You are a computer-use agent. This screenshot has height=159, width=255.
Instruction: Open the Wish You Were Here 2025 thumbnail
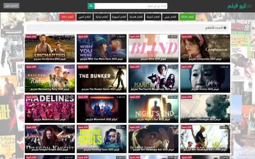pyautogui.click(x=102, y=48)
